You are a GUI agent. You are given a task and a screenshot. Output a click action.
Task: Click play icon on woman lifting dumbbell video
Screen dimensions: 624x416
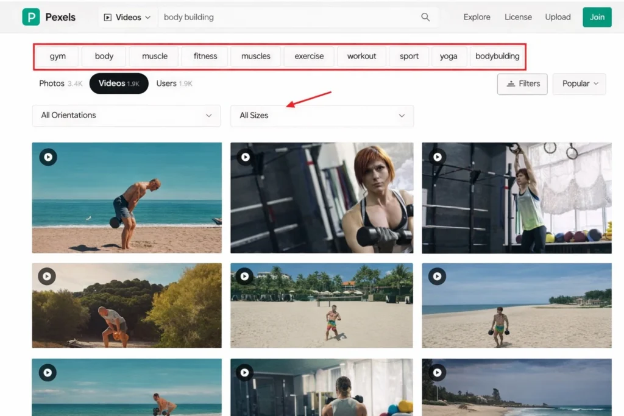(246, 157)
